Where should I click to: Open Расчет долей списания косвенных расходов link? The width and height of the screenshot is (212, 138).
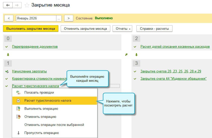175,47
